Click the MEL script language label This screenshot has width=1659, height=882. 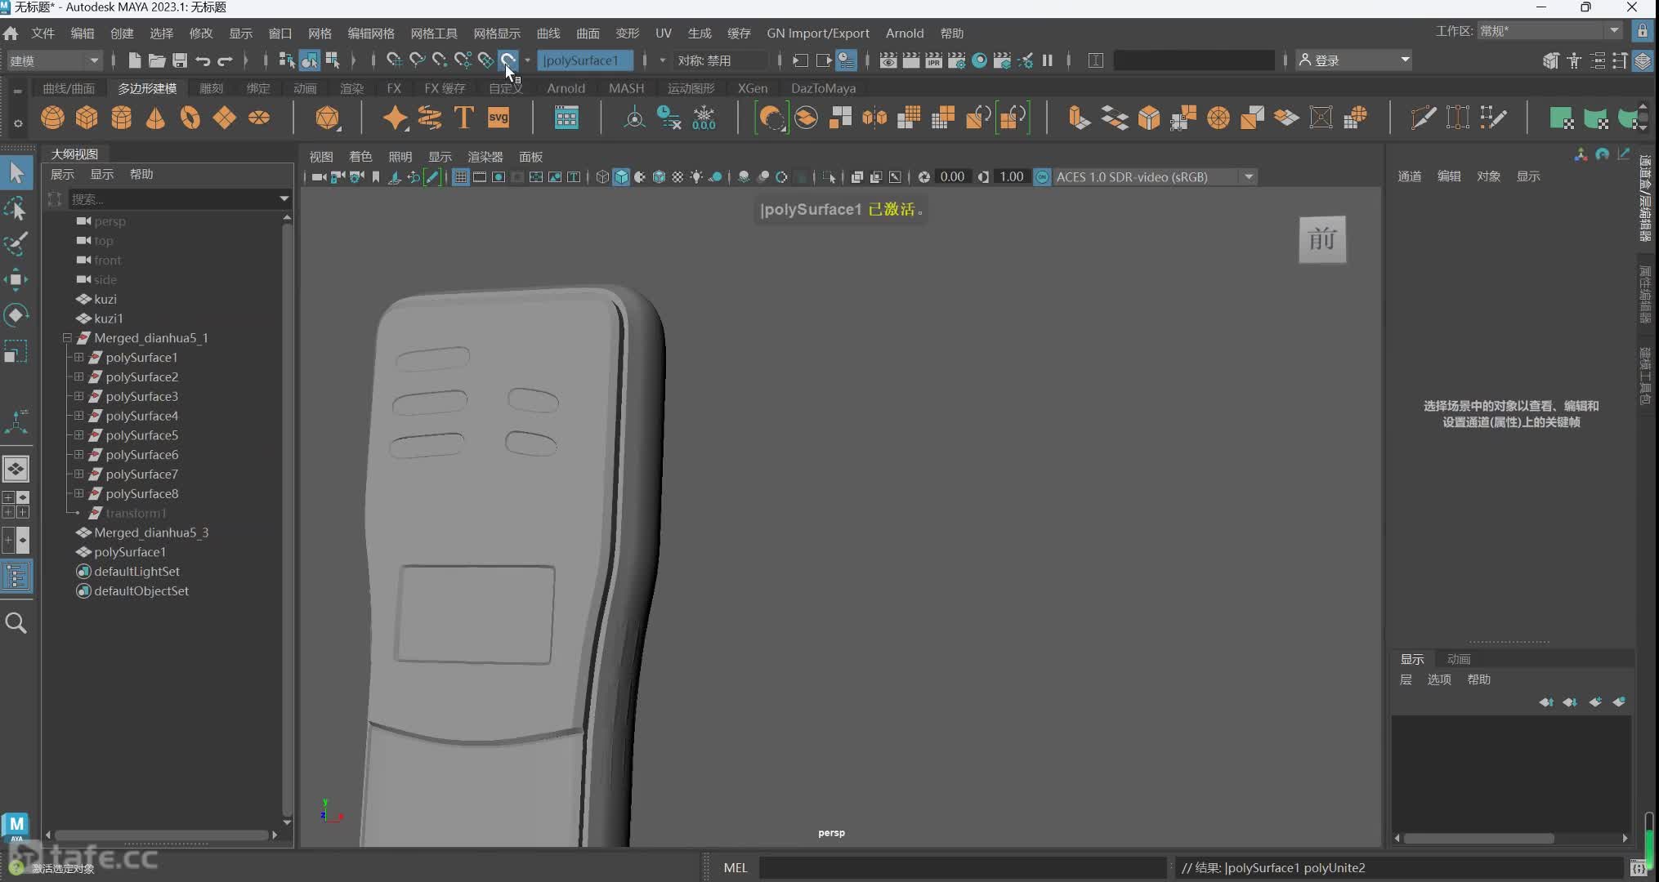[736, 868]
